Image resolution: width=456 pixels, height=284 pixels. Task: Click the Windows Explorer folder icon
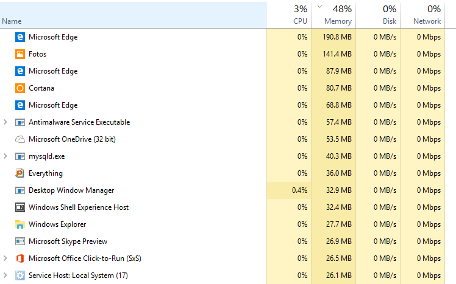(x=20, y=224)
